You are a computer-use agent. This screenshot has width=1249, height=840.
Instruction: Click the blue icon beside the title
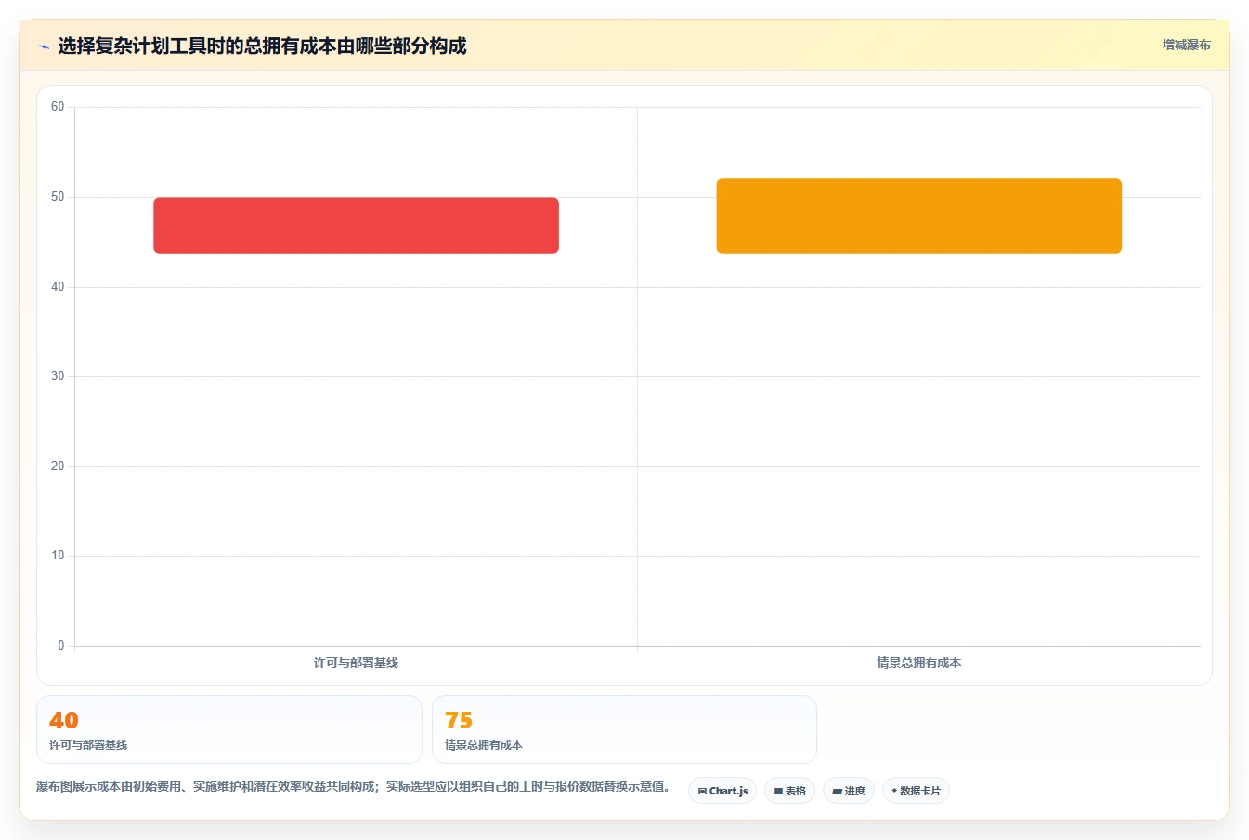pos(44,46)
